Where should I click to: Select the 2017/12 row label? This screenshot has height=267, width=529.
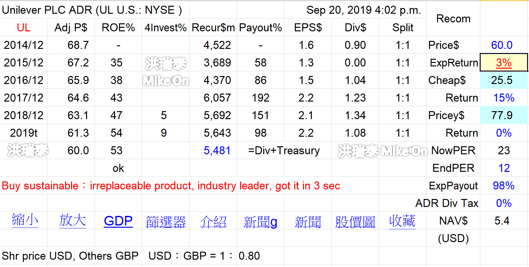[x=24, y=98]
